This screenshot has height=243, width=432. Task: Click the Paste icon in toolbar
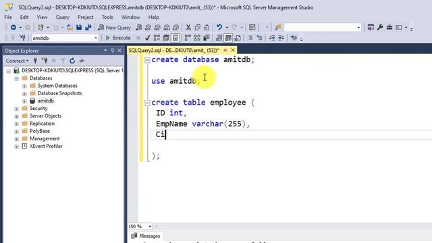tap(207, 27)
